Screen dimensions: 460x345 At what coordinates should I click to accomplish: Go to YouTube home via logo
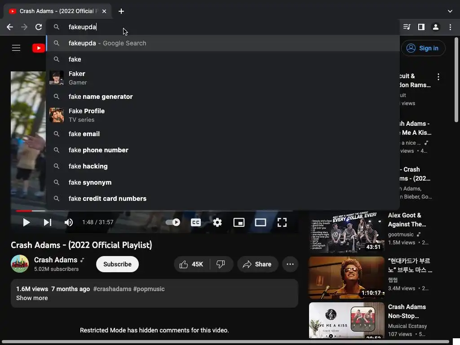tap(39, 48)
